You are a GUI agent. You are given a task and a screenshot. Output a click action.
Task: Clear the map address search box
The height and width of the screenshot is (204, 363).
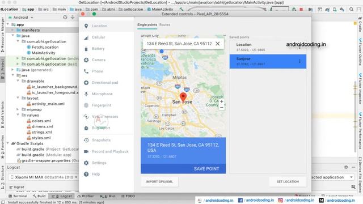coord(218,44)
